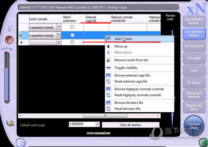208x147 pixels.
Task: Click Highpoly normals override file column header
Action: (128, 19)
